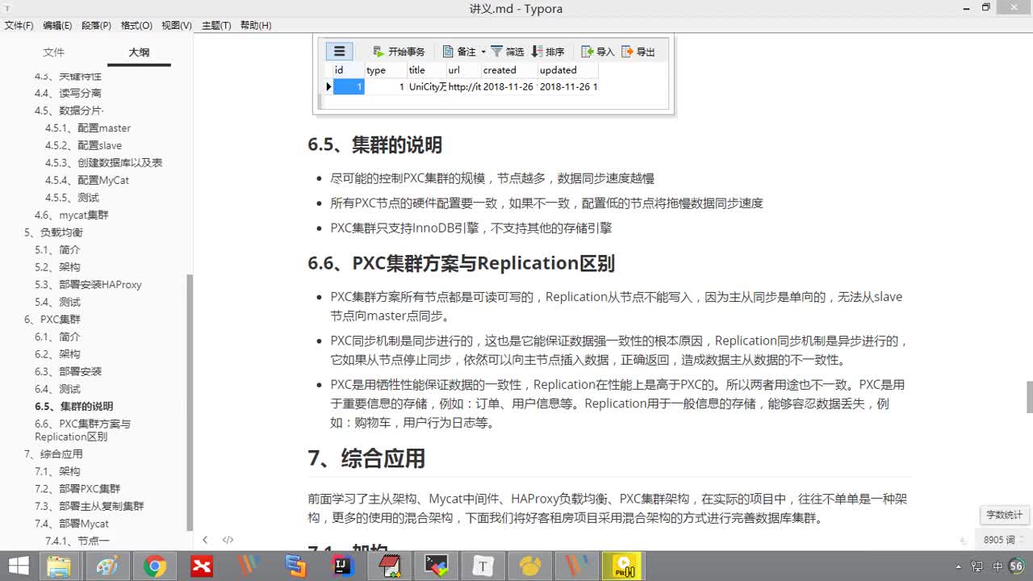The height and width of the screenshot is (581, 1033).
Task: Show hidden system tray icons
Action: (x=958, y=566)
